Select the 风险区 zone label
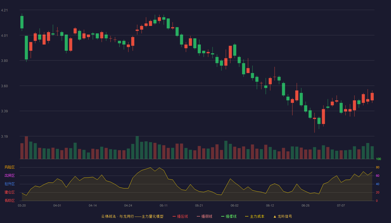 (x=9, y=167)
